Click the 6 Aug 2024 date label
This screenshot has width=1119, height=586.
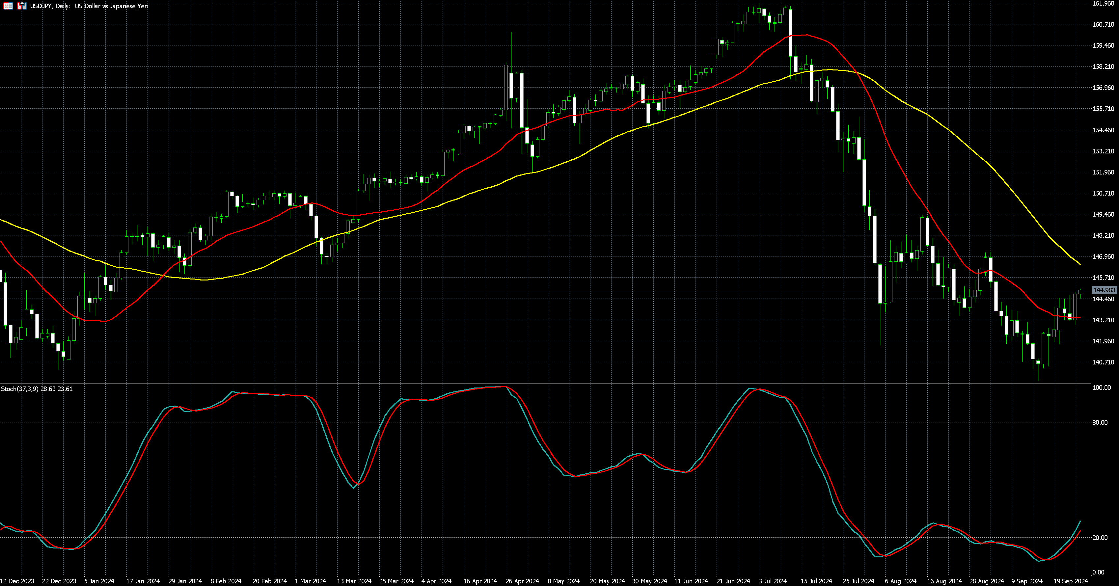[900, 581]
